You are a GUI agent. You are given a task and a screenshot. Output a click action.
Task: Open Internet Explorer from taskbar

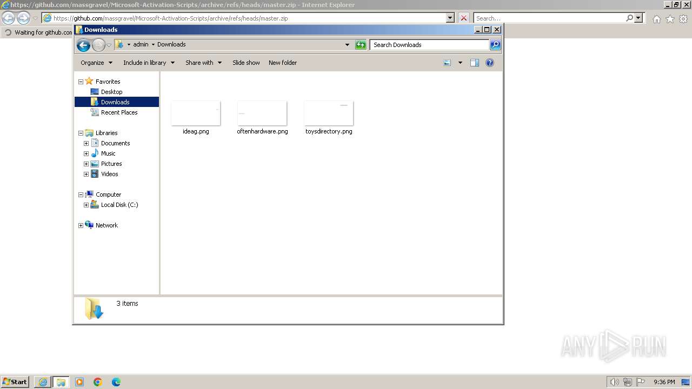tap(43, 382)
